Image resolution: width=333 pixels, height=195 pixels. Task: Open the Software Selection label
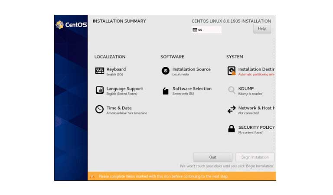(192, 88)
